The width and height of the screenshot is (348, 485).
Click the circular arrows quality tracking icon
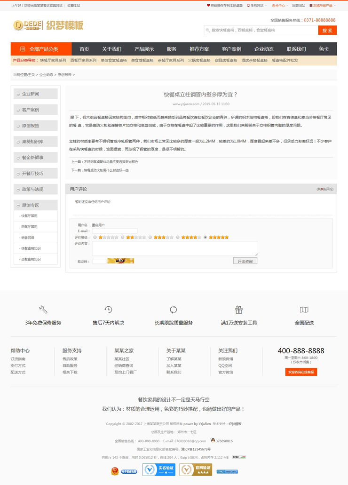[174, 310]
